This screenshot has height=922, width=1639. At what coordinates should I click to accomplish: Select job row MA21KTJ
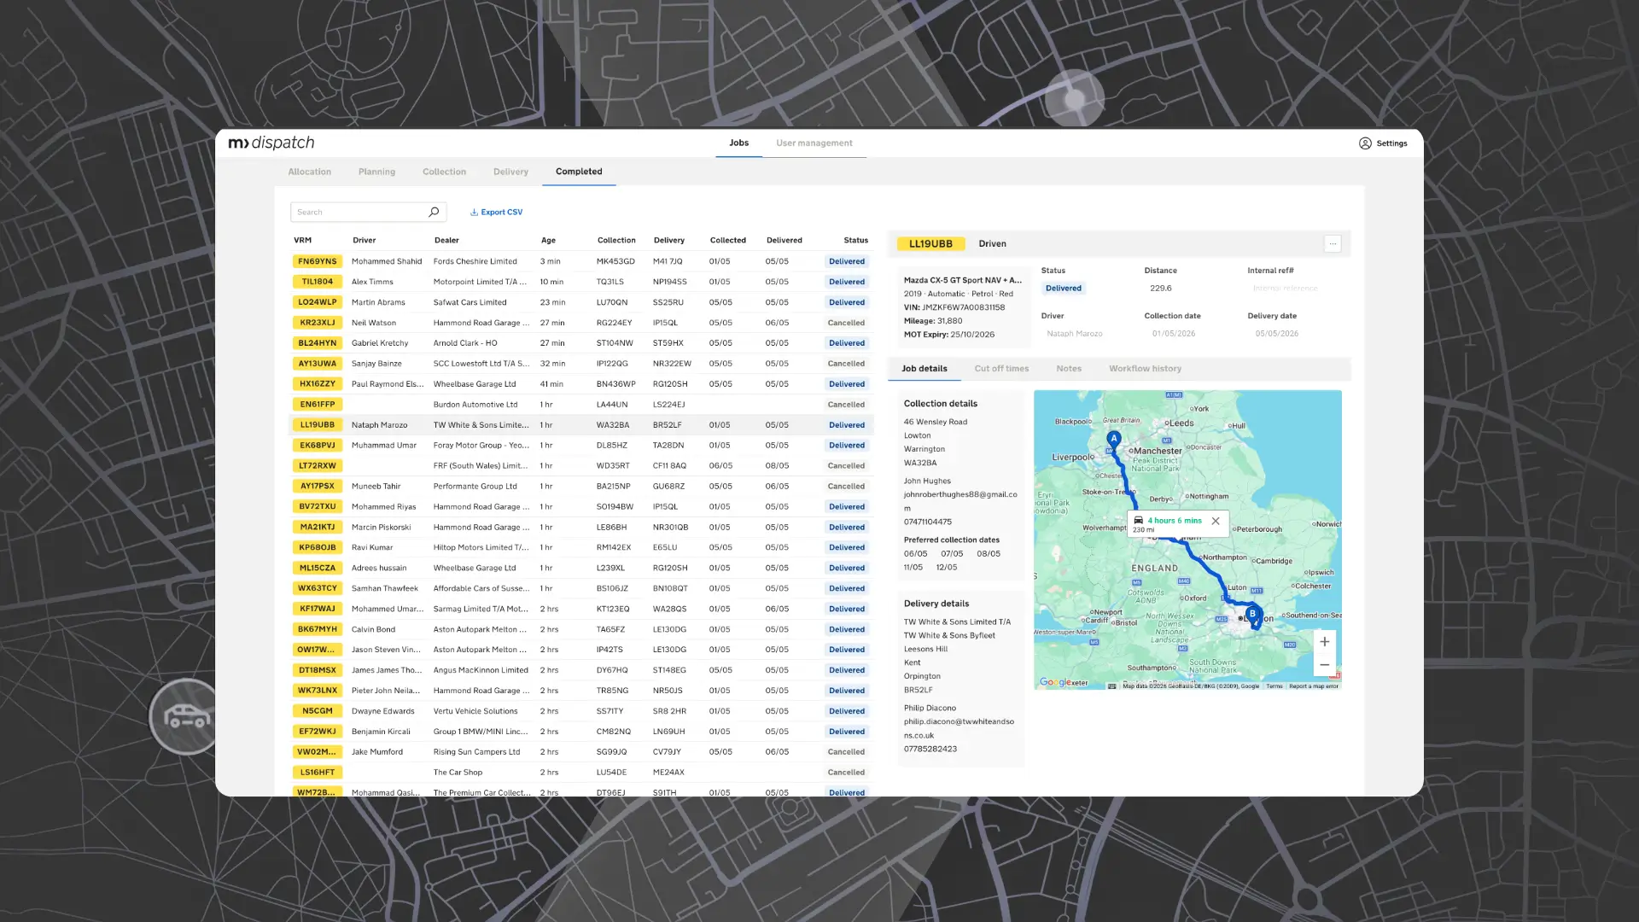[580, 528]
